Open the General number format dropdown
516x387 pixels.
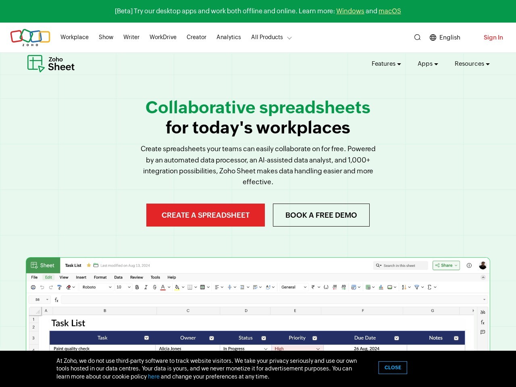click(294, 287)
